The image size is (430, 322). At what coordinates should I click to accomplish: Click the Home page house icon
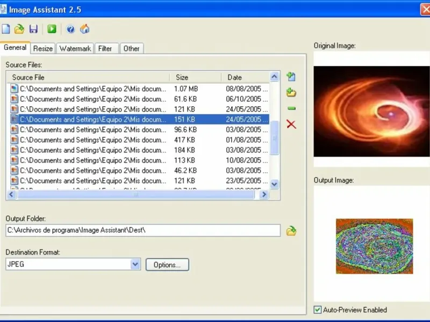(84, 29)
